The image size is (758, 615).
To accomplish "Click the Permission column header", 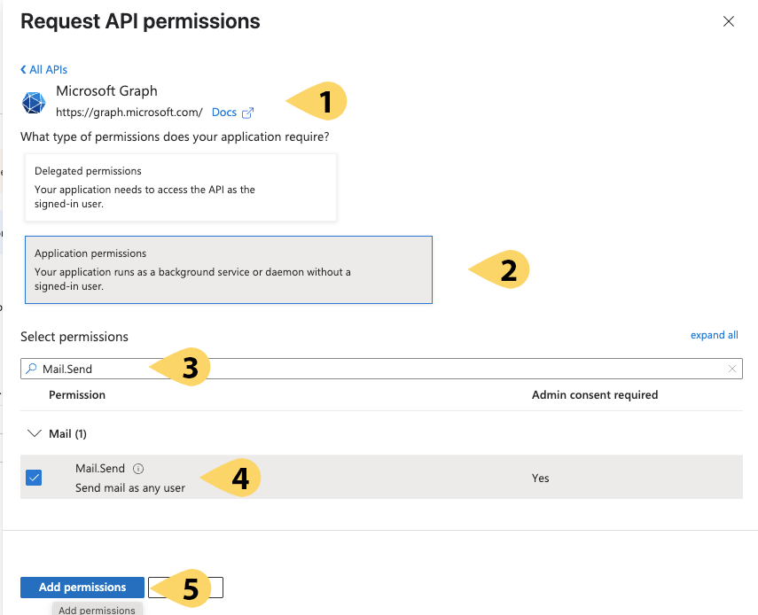I will 77,394.
